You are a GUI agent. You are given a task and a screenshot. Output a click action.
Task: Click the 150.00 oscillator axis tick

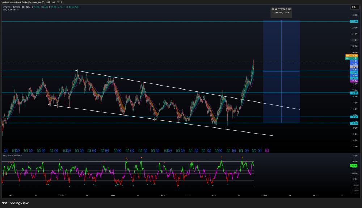point(354,156)
